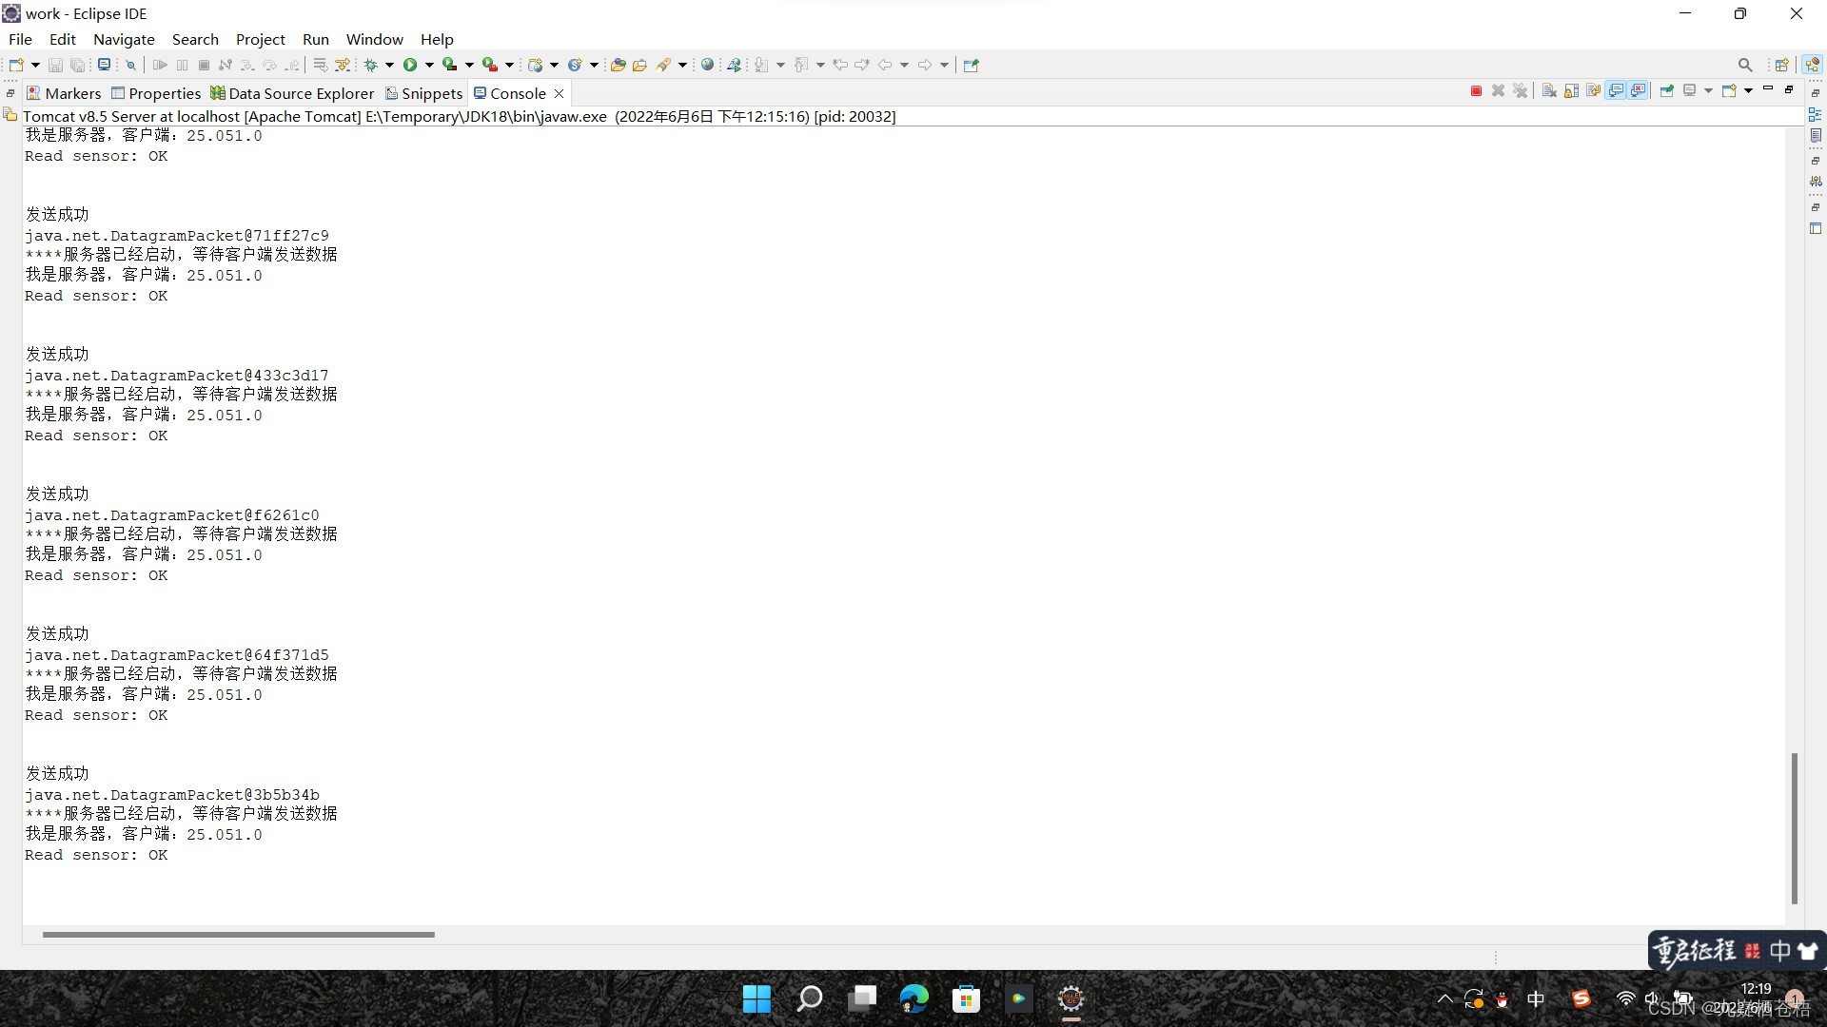1827x1027 pixels.
Task: Click the green Run button
Action: [x=410, y=65]
